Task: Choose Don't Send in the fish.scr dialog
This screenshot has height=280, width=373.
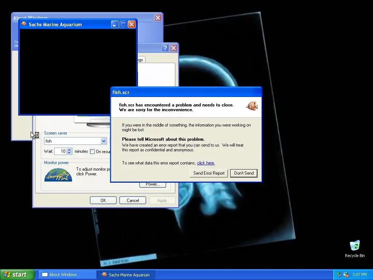Action: [244, 173]
